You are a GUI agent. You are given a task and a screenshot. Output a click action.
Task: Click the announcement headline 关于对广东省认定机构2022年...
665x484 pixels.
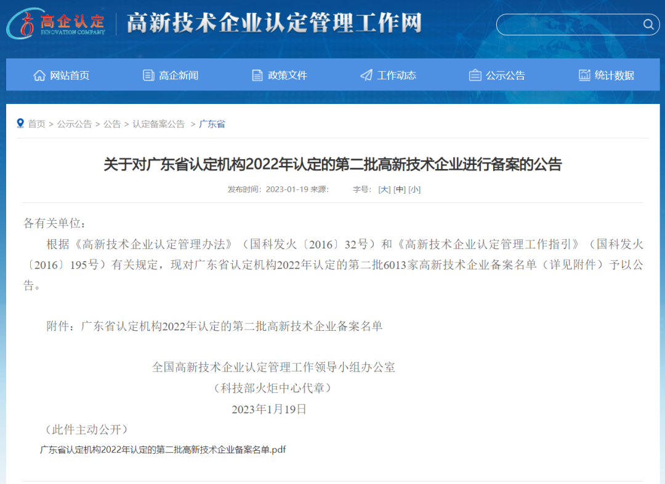tap(333, 164)
